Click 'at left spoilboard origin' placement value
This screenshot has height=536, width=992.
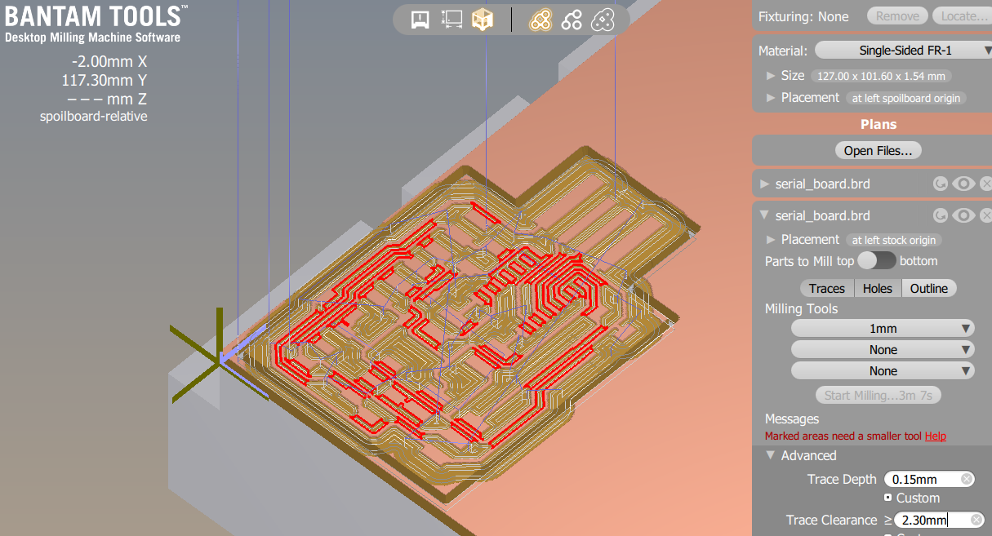(x=906, y=98)
